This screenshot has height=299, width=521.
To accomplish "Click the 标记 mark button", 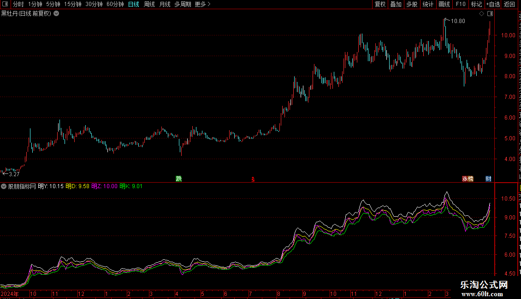I will click(476, 4).
